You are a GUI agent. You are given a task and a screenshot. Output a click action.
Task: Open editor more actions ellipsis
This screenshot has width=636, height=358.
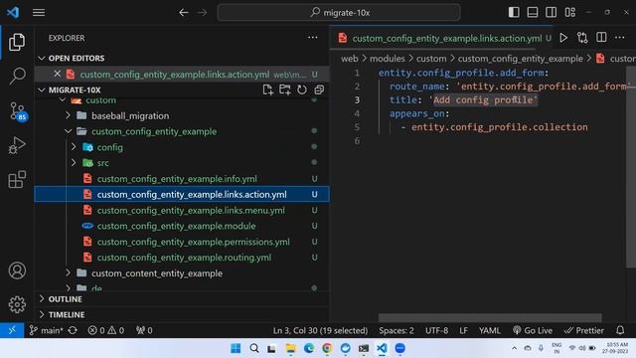click(620, 38)
